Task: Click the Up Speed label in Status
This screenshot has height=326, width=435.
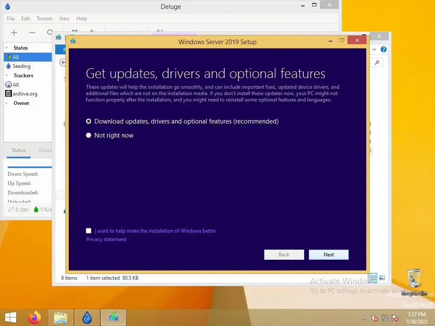Action: pos(20,183)
